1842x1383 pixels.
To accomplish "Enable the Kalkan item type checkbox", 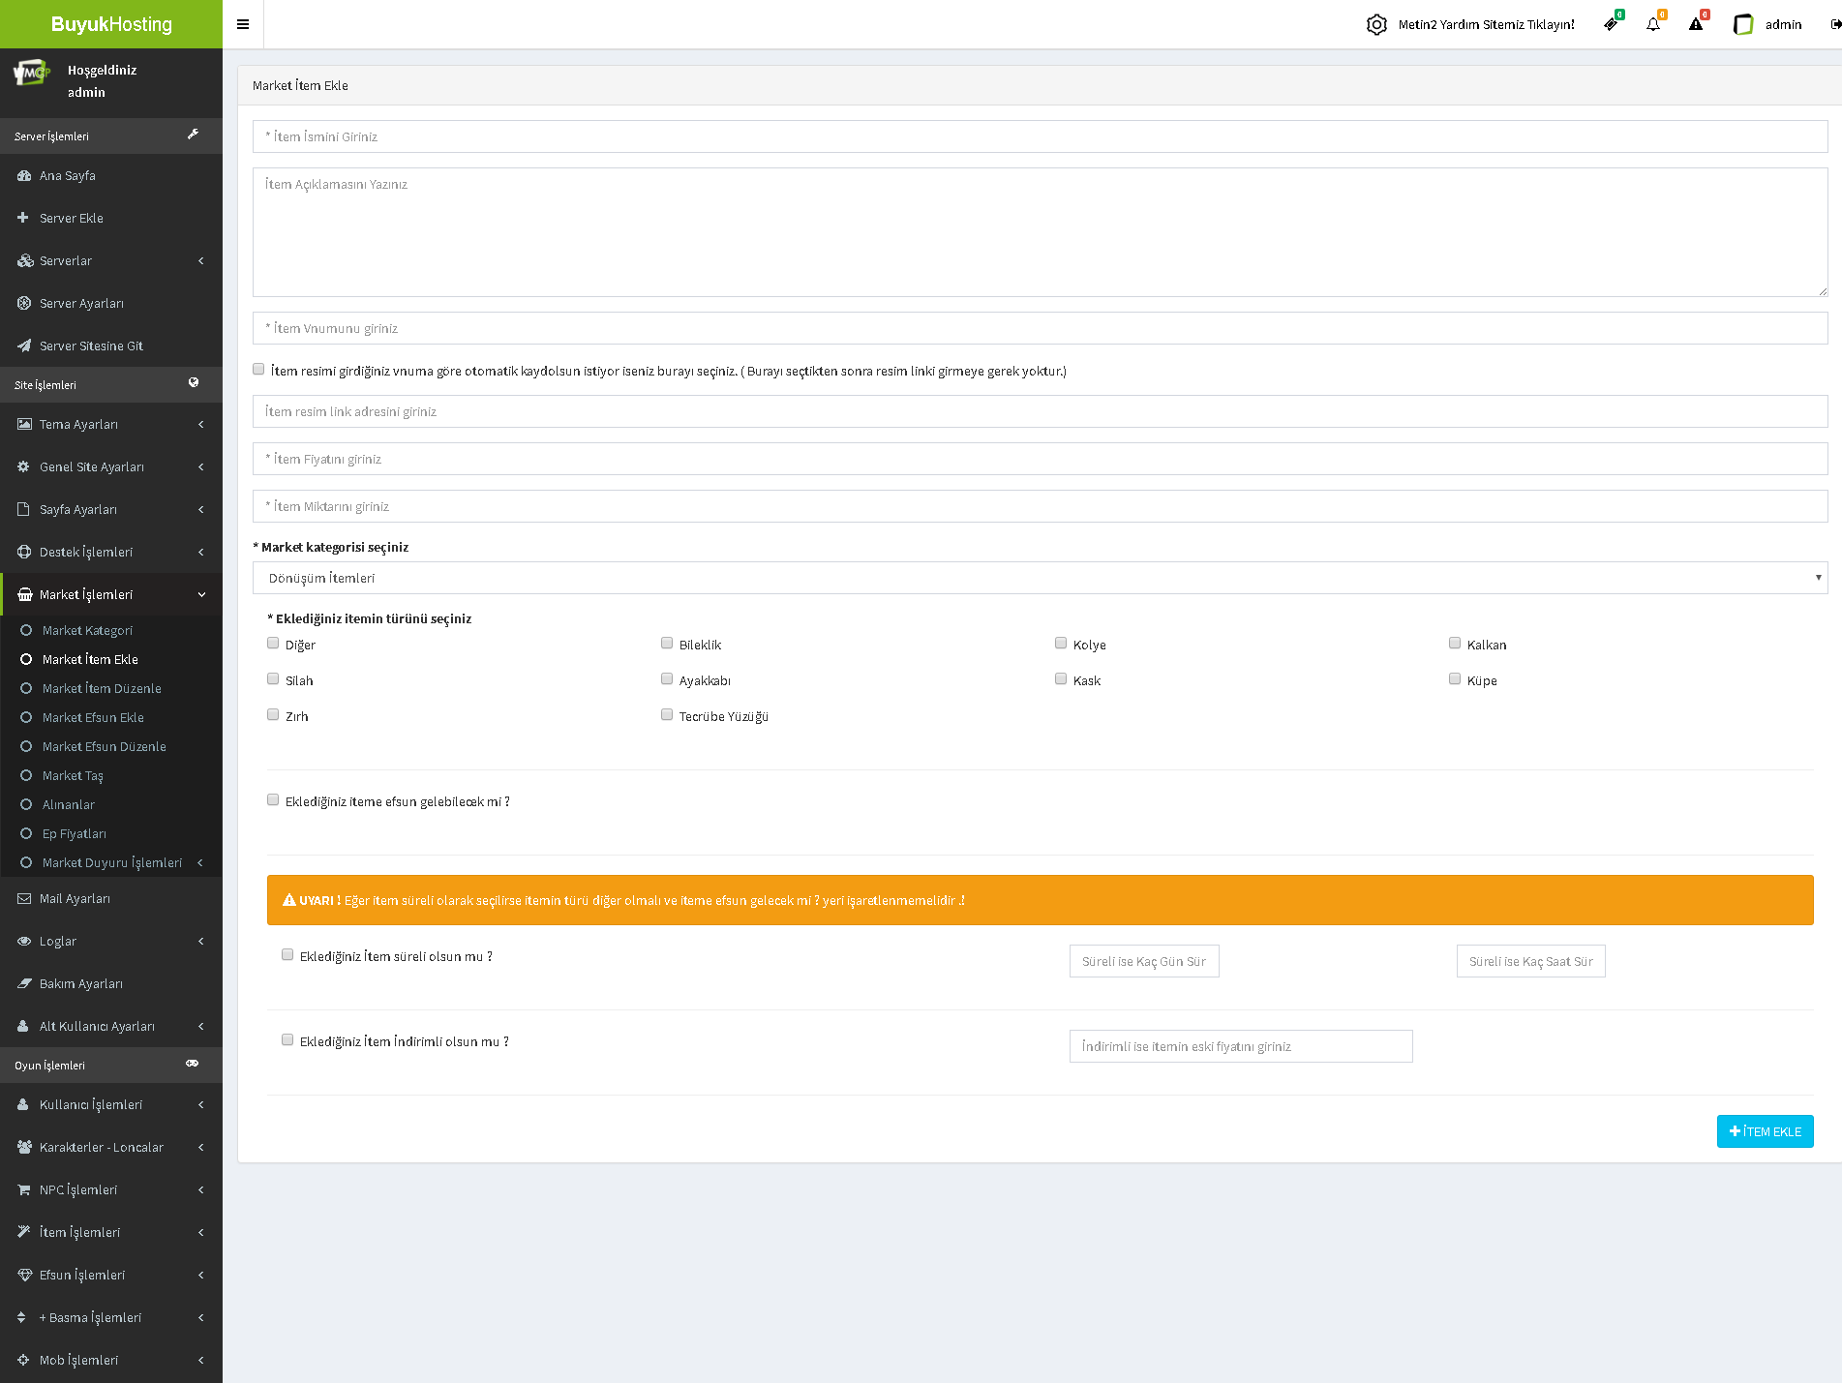I will [x=1455, y=644].
